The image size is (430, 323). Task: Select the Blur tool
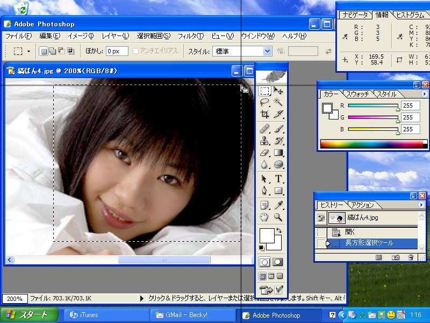(264, 164)
